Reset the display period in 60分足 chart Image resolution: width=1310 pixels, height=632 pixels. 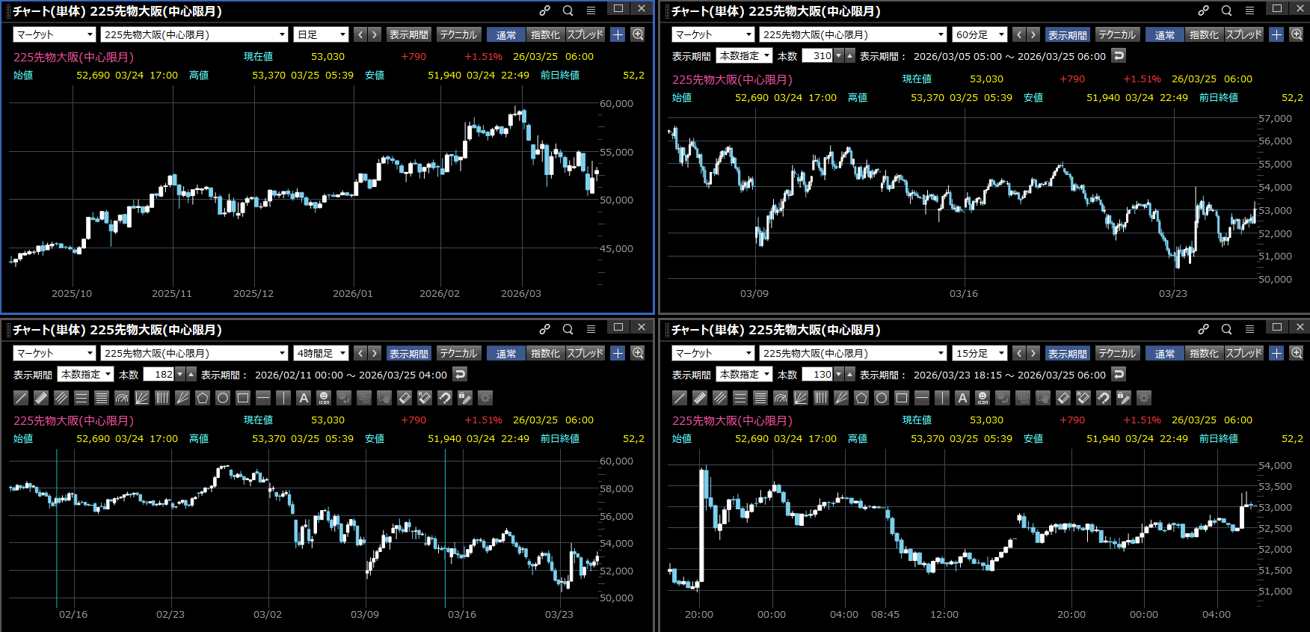click(1119, 56)
